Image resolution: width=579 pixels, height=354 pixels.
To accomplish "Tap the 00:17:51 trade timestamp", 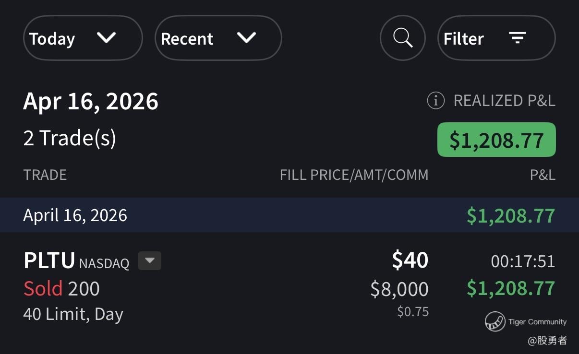I will [523, 261].
